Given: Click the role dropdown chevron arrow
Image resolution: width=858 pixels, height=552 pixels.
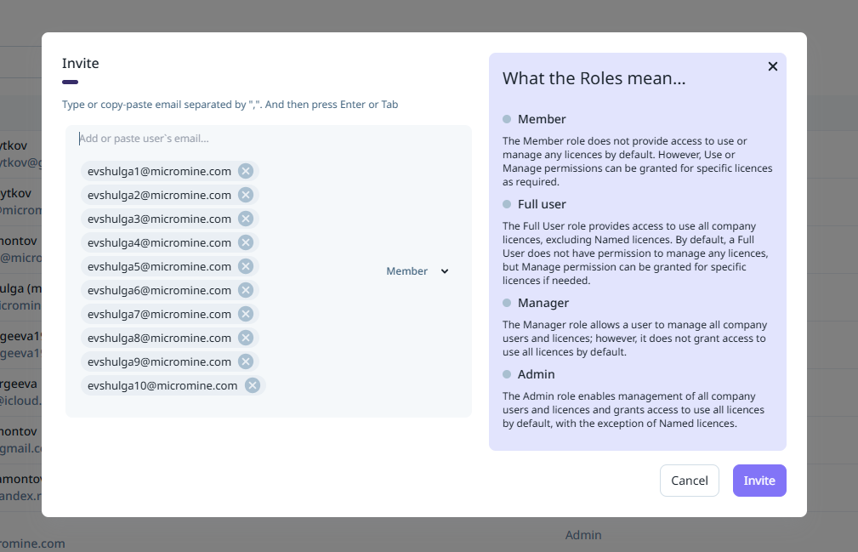Looking at the screenshot, I should 444,271.
